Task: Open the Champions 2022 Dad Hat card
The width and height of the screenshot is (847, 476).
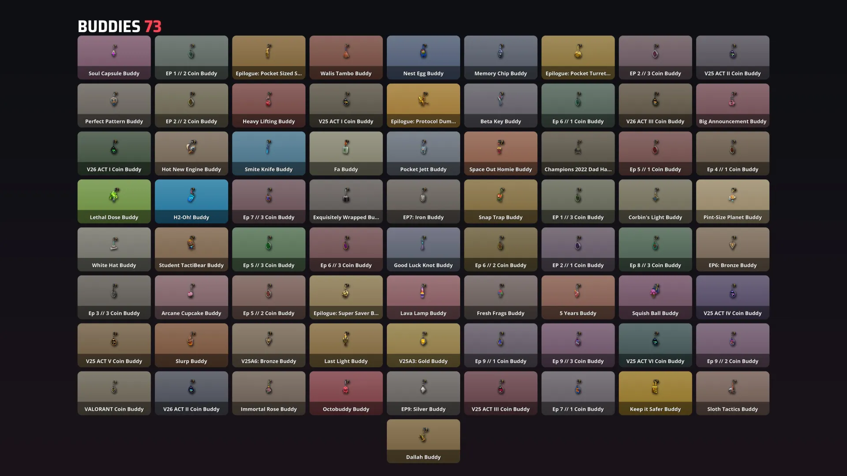Action: click(578, 153)
